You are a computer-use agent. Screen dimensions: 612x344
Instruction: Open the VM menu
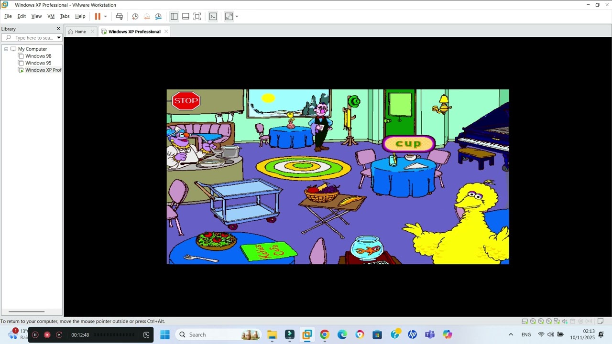pos(51,16)
